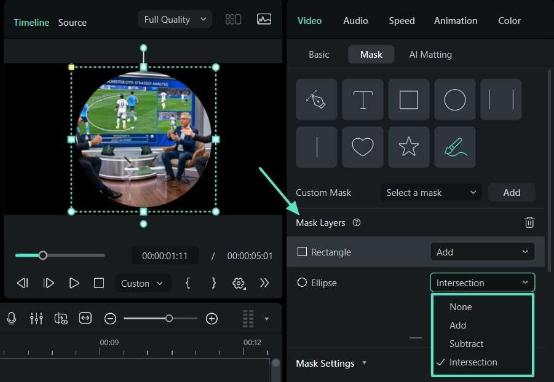Open the video scopes waveform icon
Viewport: 554px width, 382px height.
click(264, 19)
